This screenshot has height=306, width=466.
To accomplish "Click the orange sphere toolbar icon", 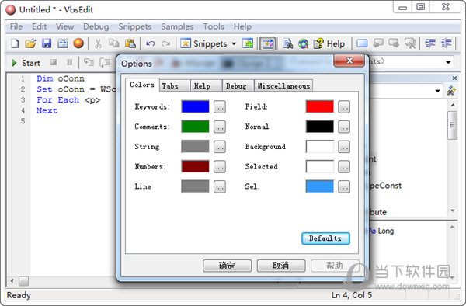I will coord(78,43).
